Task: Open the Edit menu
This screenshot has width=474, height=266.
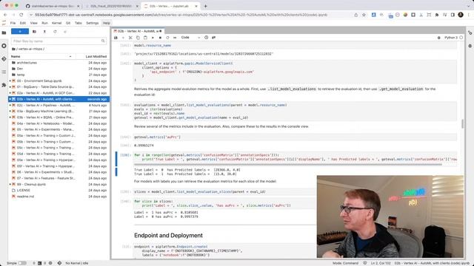Action: pos(23,23)
